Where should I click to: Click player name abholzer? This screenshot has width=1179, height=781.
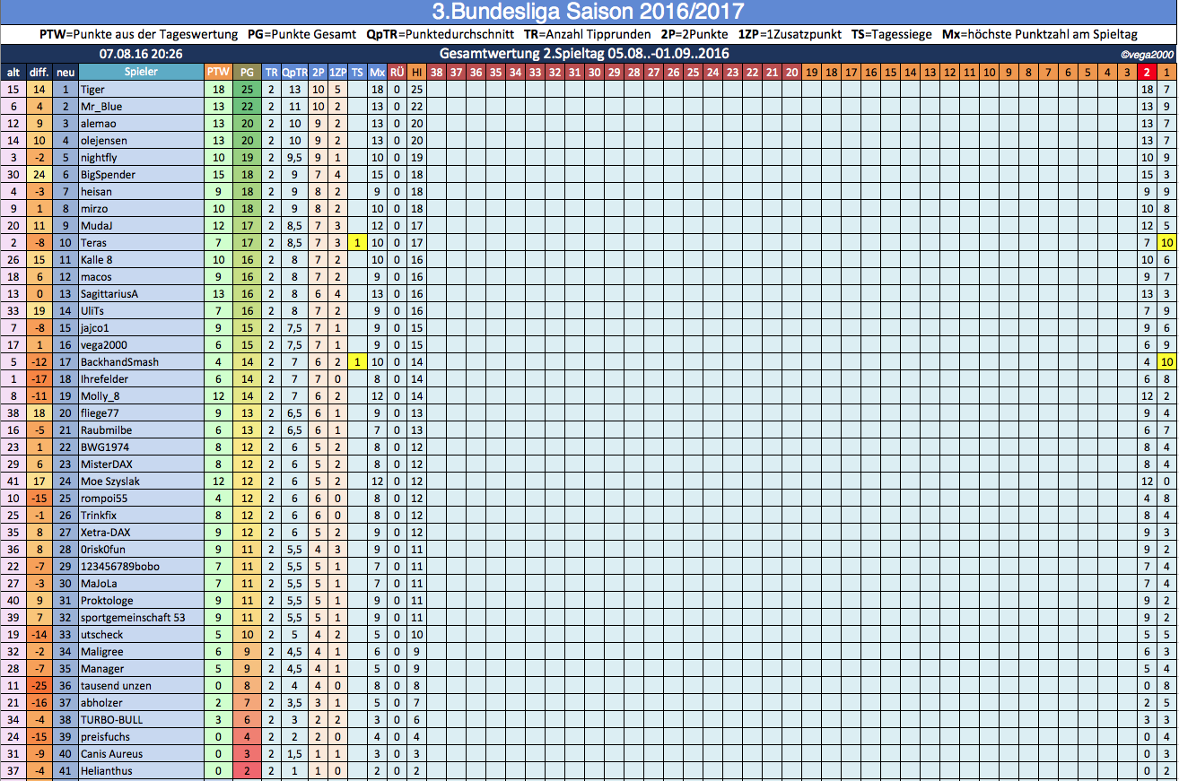[101, 703]
